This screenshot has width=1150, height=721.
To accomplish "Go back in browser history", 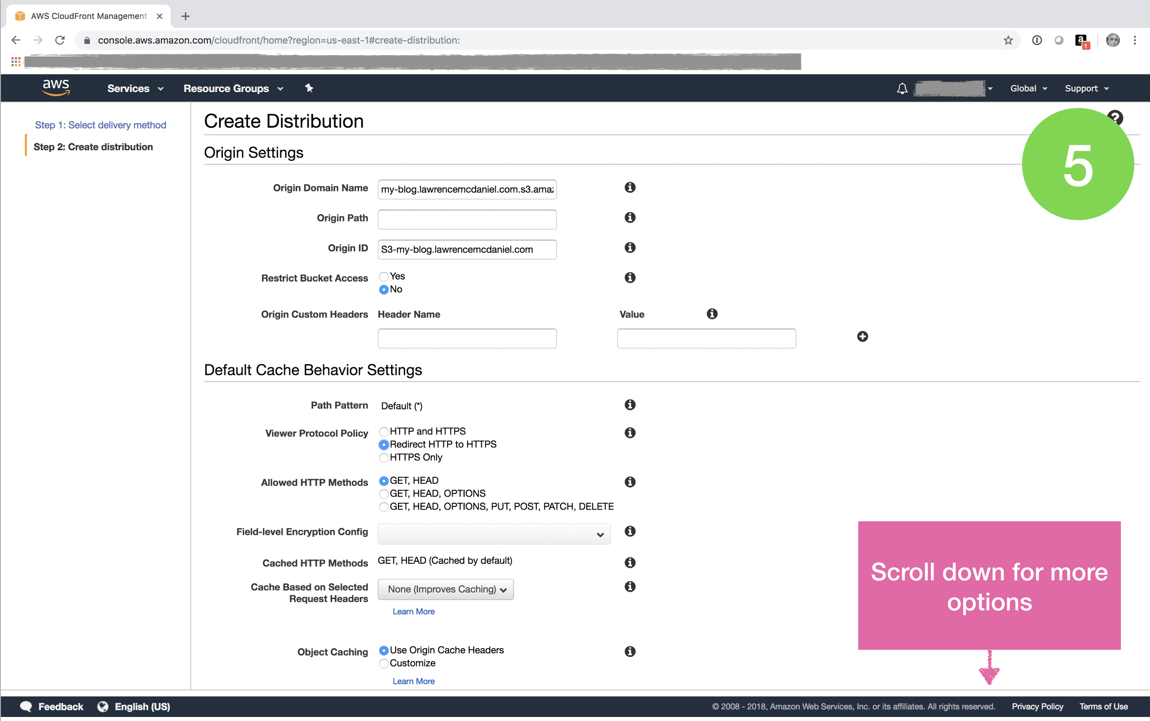I will click(16, 41).
